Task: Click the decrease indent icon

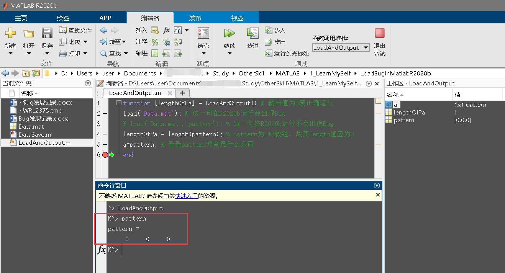Action: (178, 53)
